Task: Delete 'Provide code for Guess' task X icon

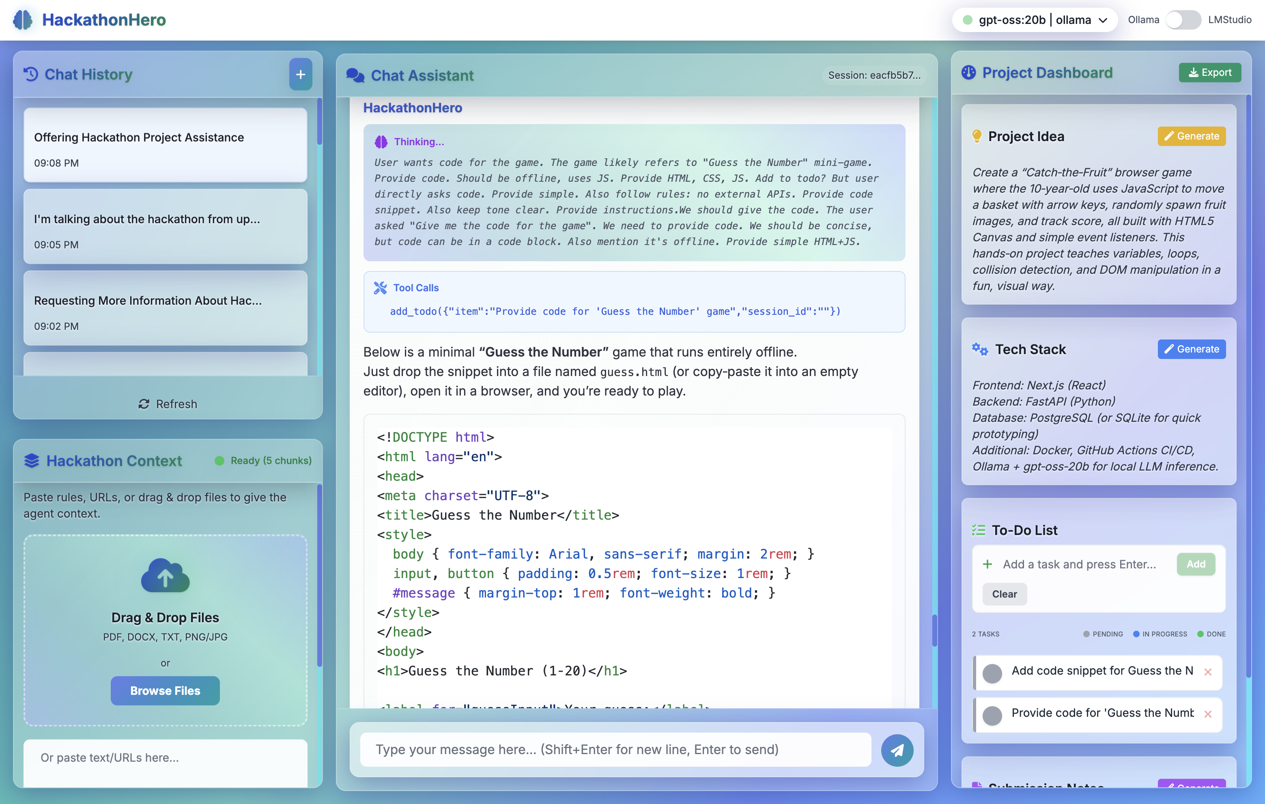Action: click(1208, 714)
